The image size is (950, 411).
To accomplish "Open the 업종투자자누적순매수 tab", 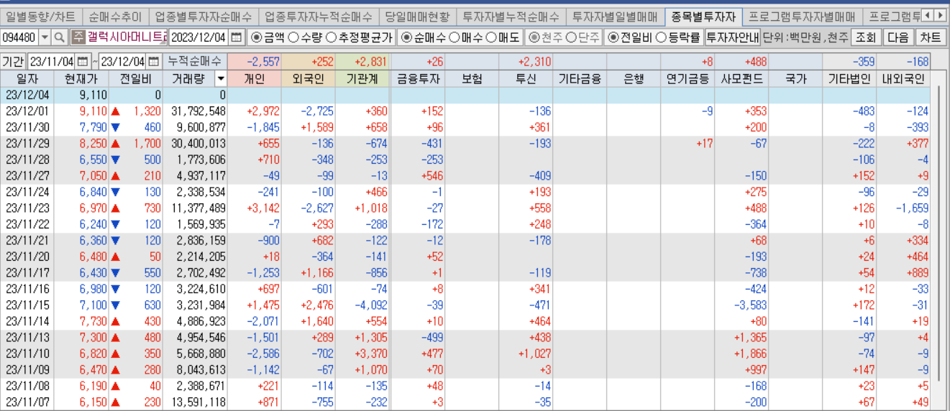I will tap(318, 16).
